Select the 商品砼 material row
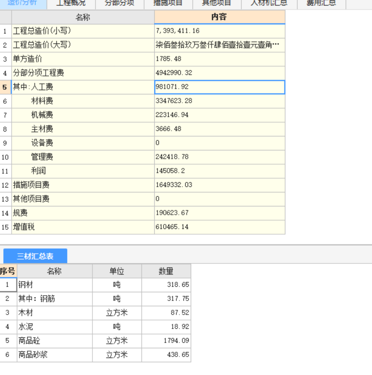The height and width of the screenshot is (375, 372). click(54, 341)
